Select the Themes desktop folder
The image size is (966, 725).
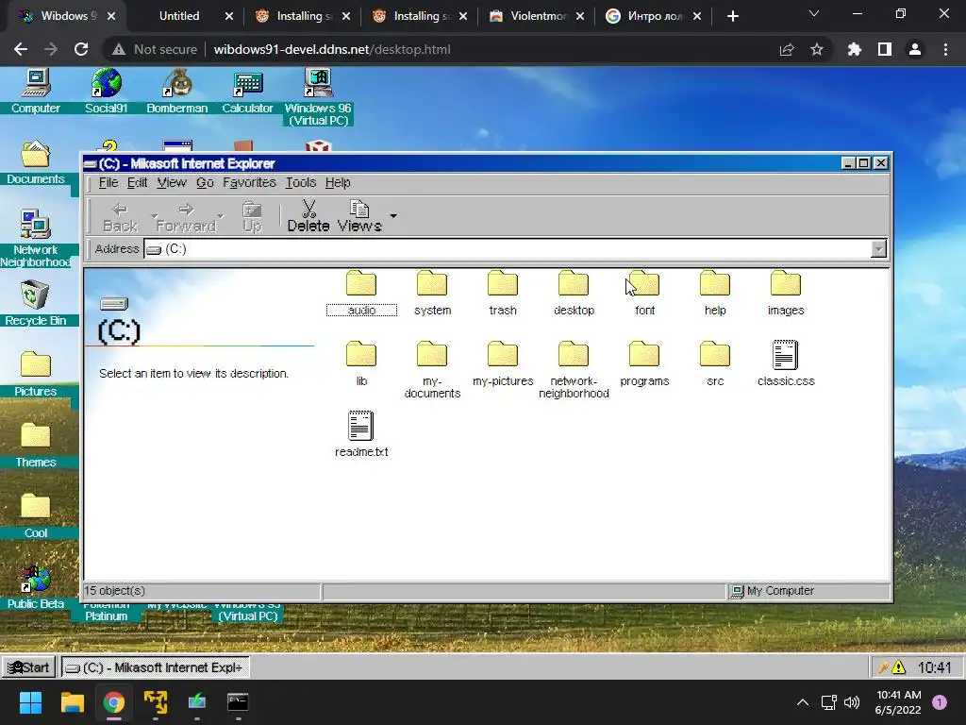coord(36,445)
